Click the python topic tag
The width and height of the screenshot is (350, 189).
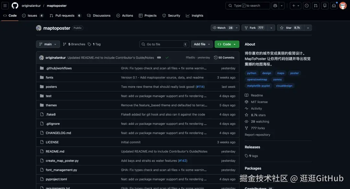coord(251,73)
